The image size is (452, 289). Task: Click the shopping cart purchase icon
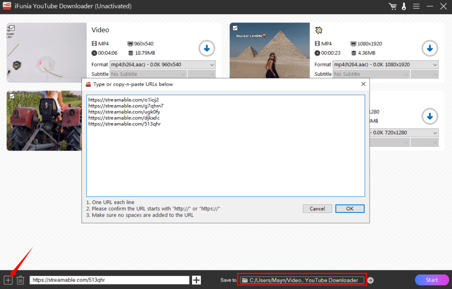coord(393,7)
